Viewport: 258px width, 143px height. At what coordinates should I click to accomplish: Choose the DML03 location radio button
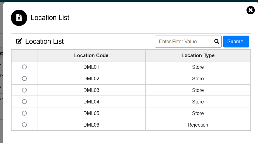tap(24, 90)
